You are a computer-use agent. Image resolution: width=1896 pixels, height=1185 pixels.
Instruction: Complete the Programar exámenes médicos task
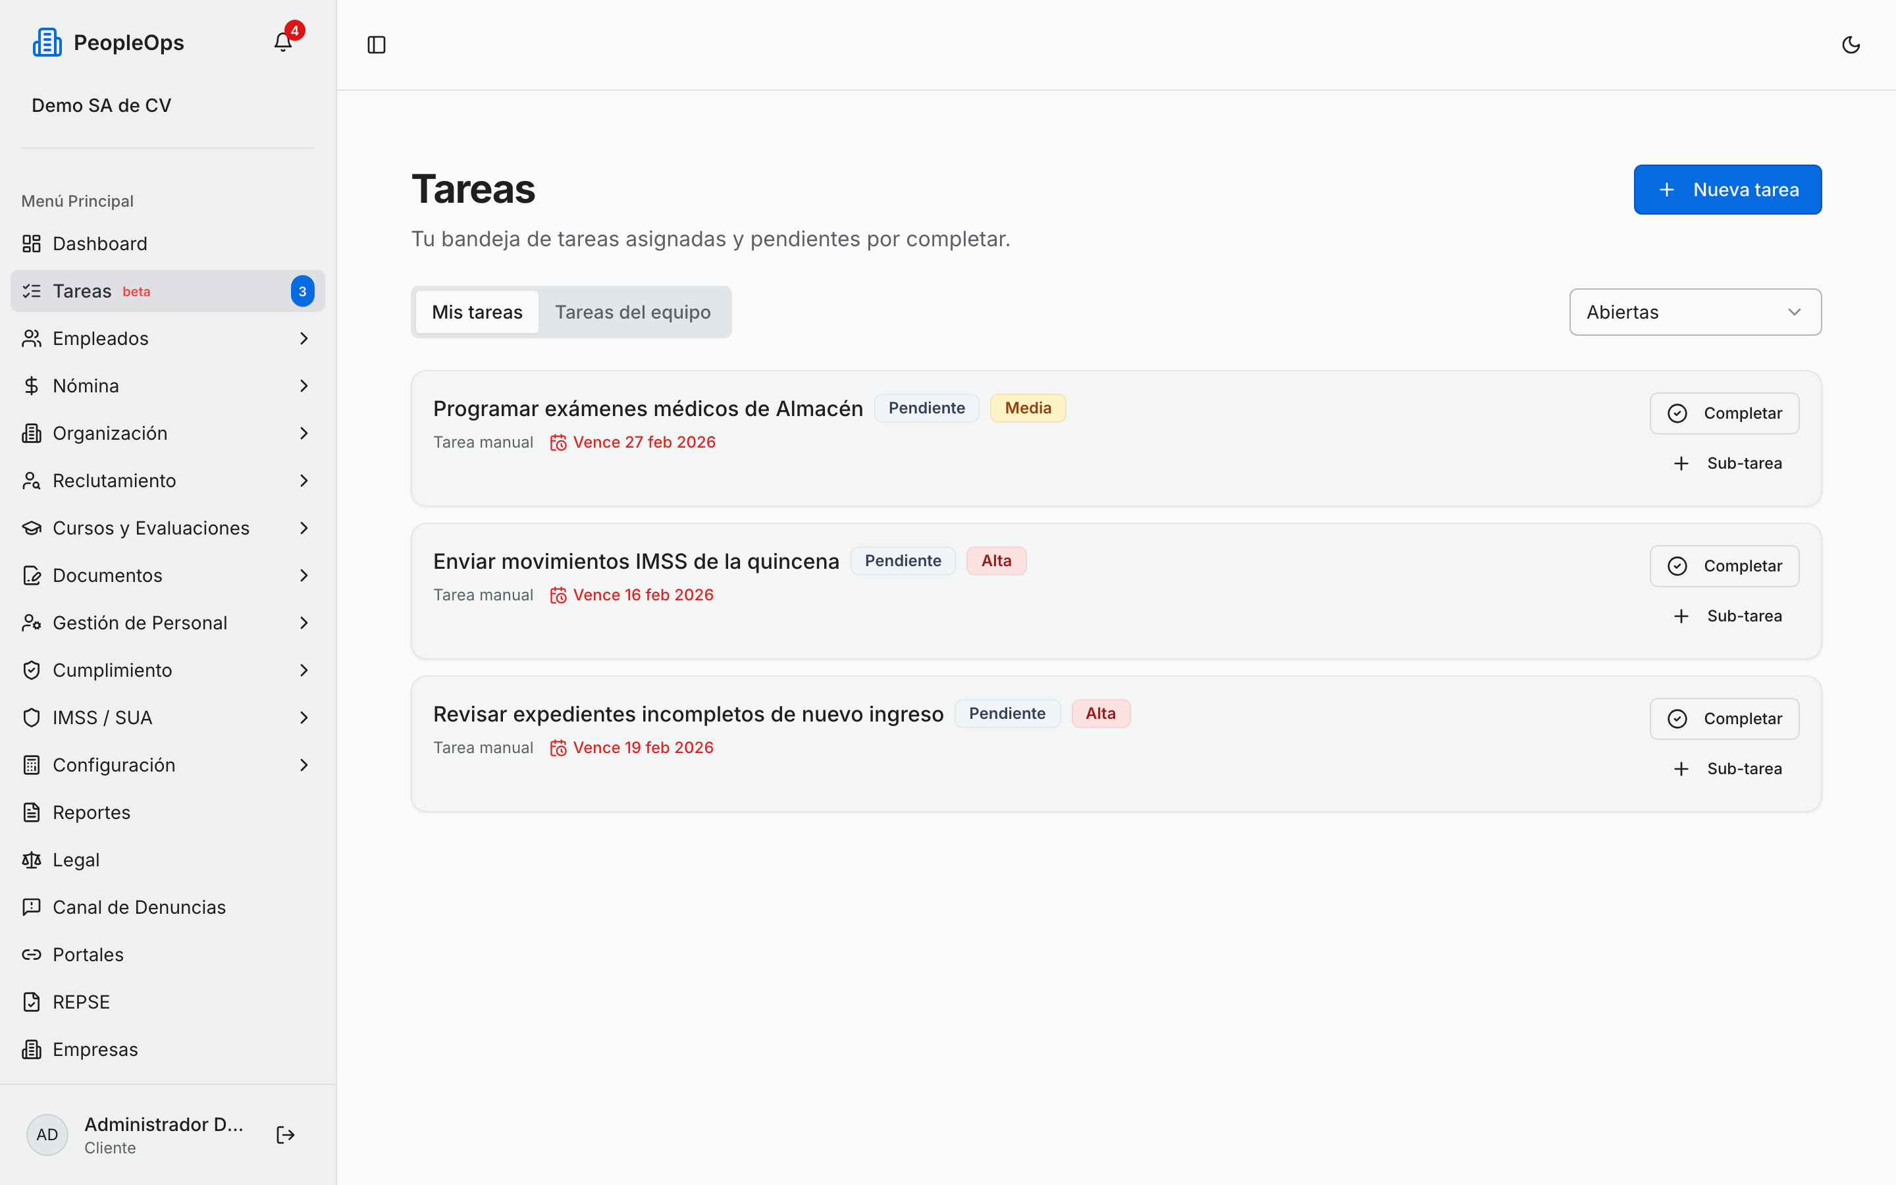coord(1724,413)
